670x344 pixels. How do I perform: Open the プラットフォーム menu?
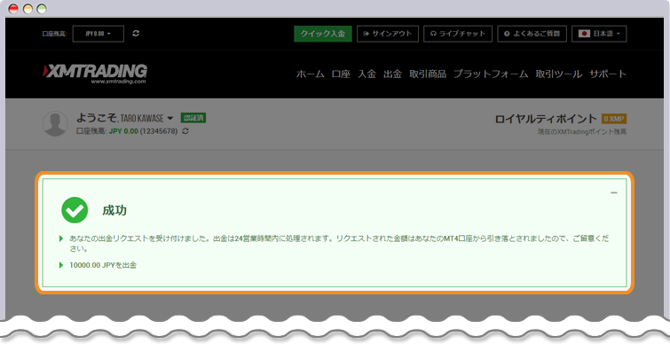click(491, 74)
